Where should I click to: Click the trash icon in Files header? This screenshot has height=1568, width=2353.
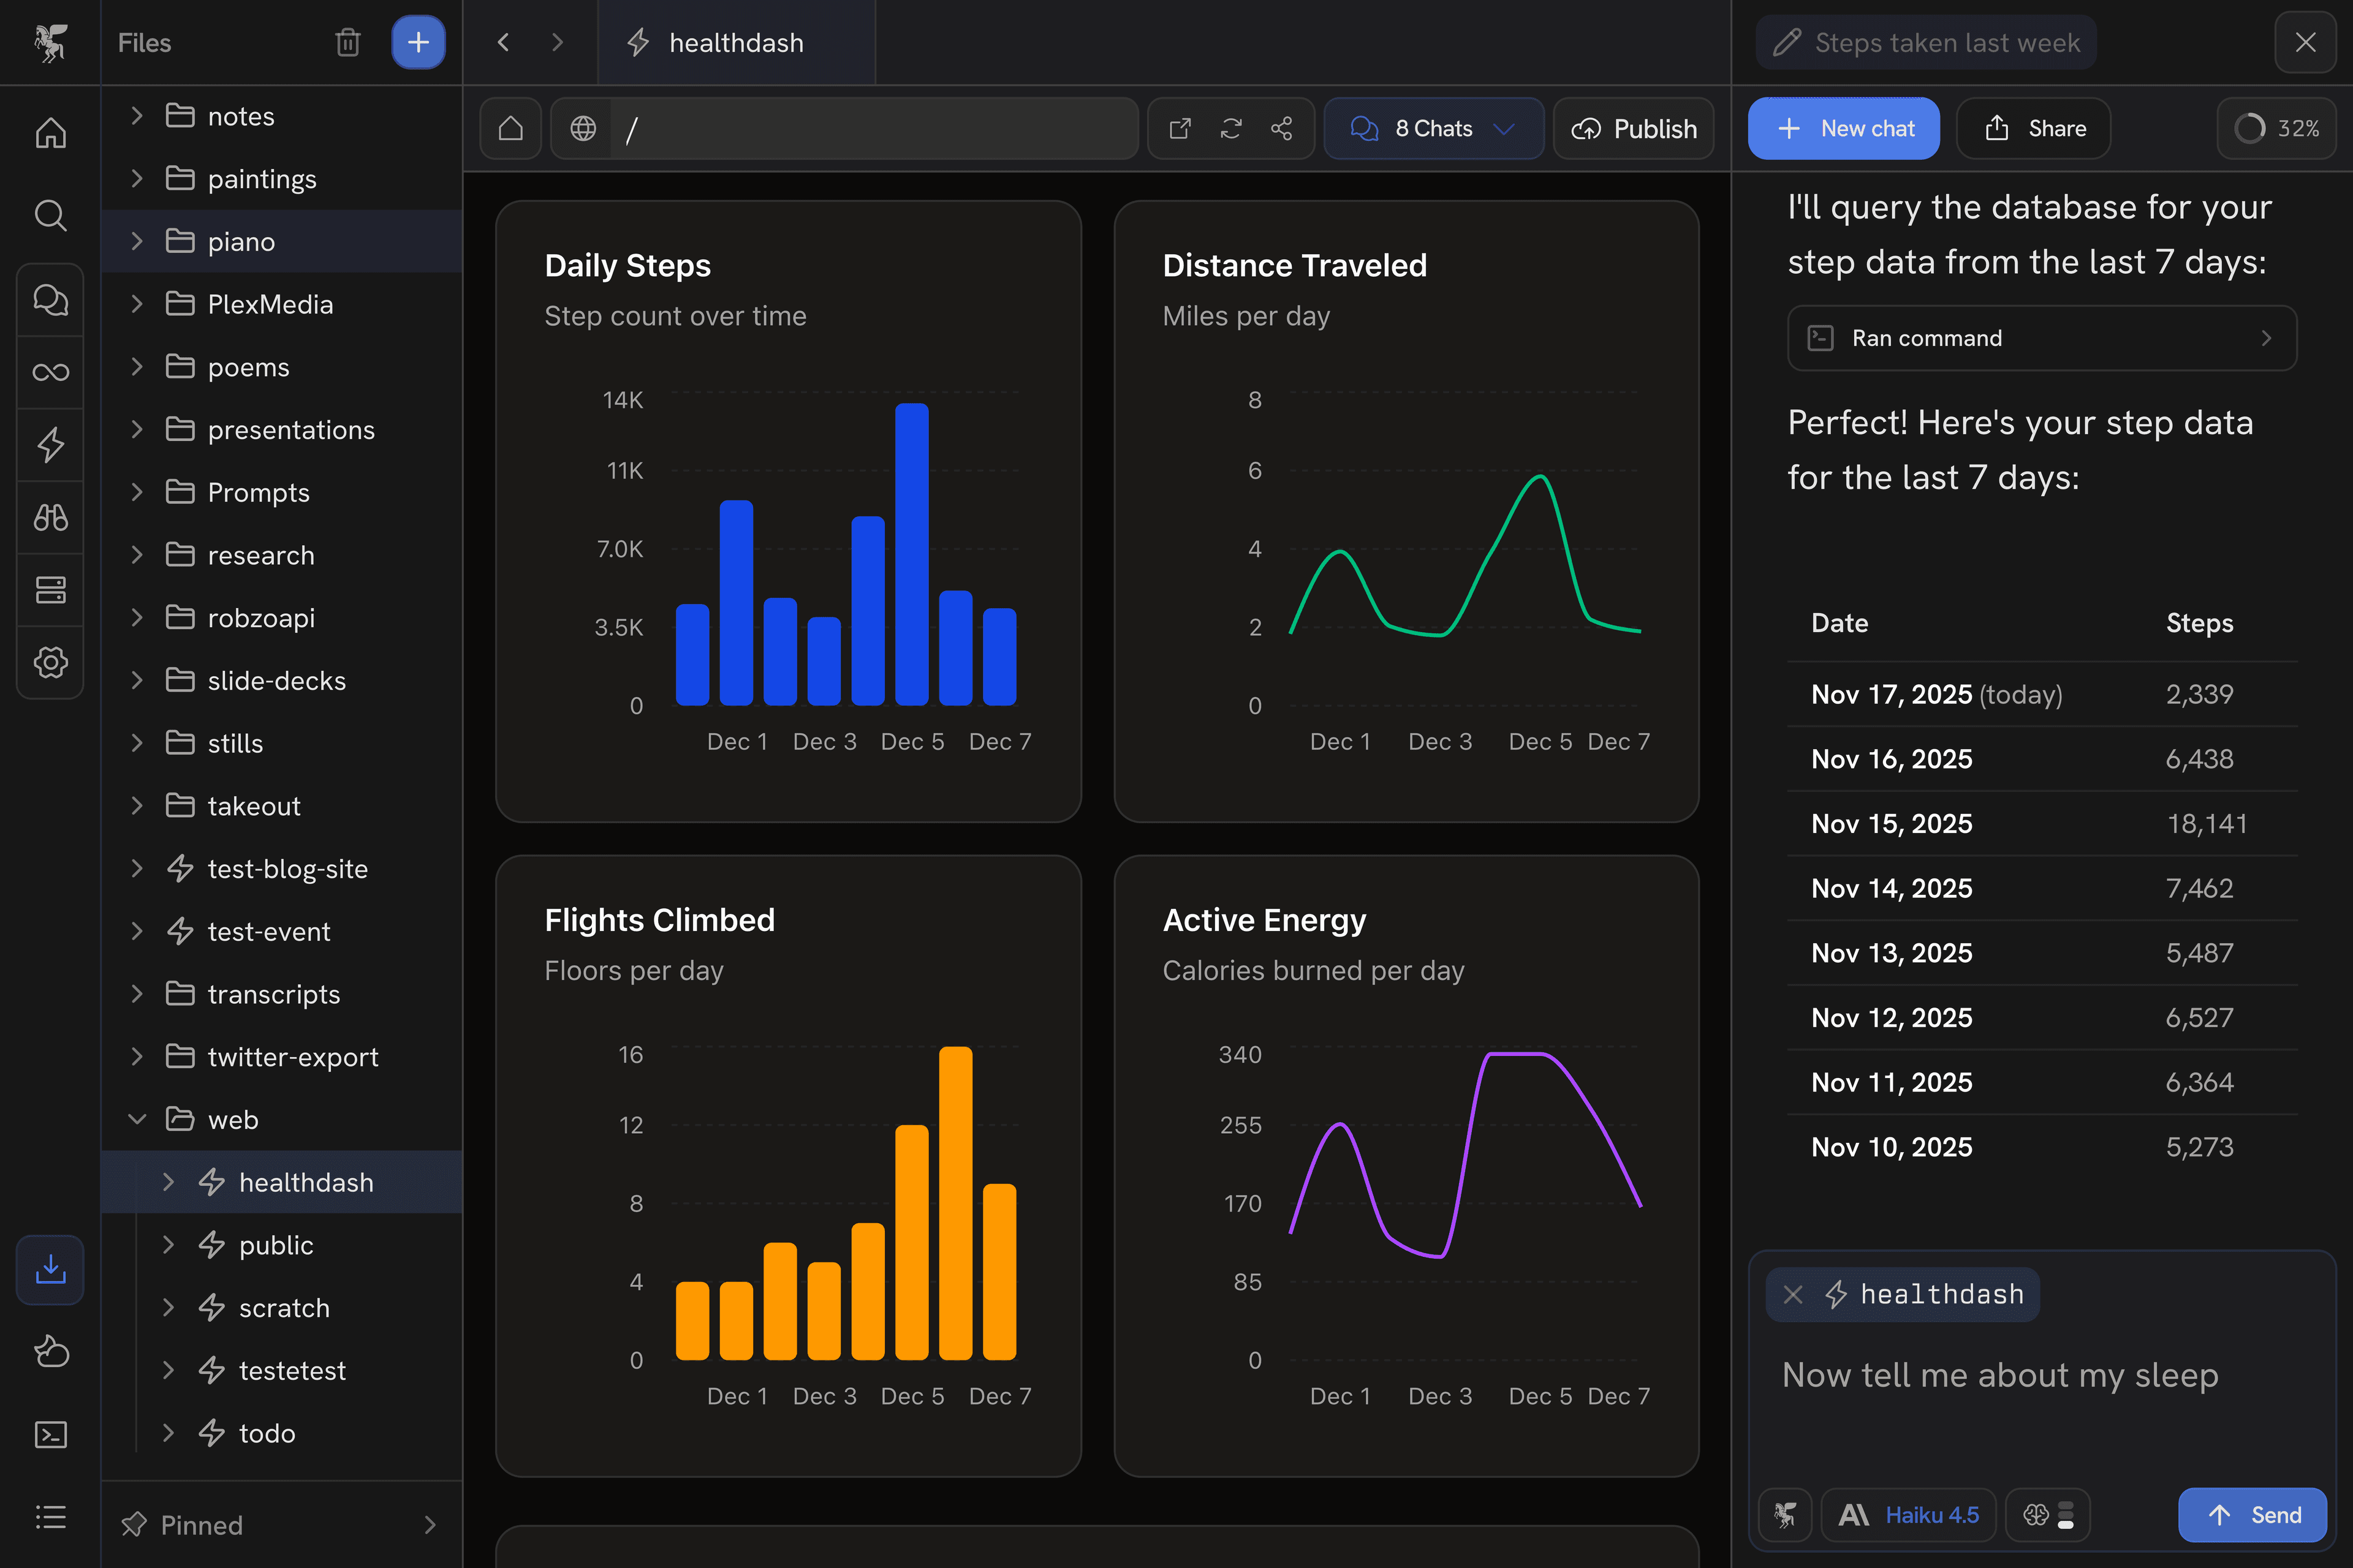(x=347, y=43)
